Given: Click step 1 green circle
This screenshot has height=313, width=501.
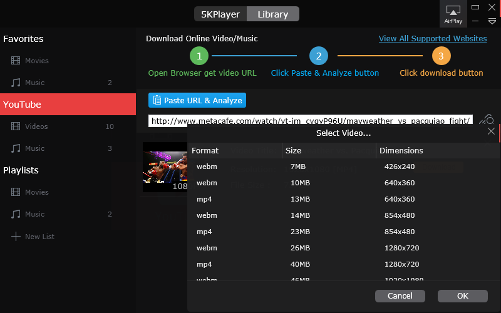Looking at the screenshot, I should pyautogui.click(x=199, y=56).
